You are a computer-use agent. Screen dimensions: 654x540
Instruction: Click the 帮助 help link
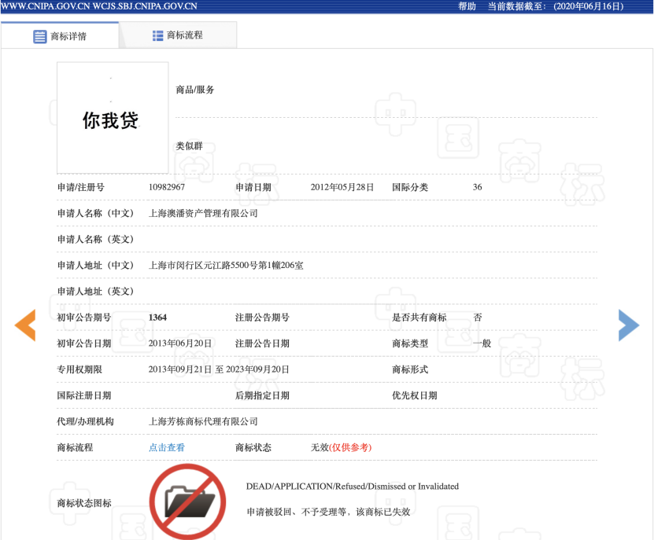click(x=467, y=6)
